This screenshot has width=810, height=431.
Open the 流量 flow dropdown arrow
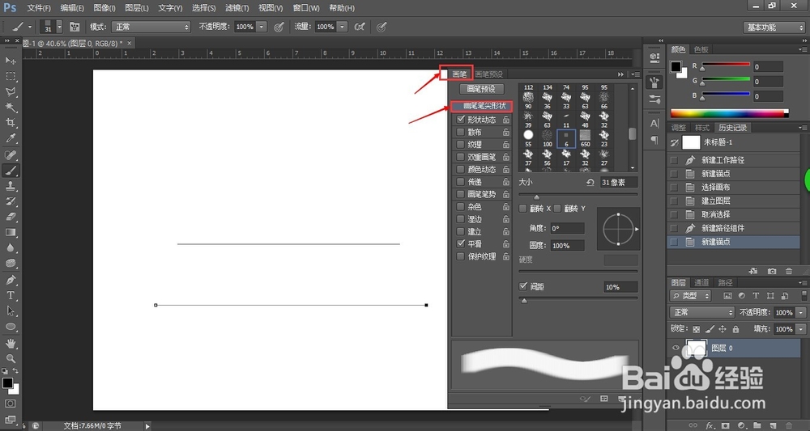(x=343, y=27)
